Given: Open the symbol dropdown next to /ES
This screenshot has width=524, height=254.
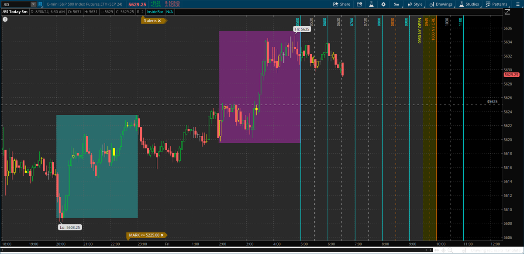Looking at the screenshot, I should [34, 4].
